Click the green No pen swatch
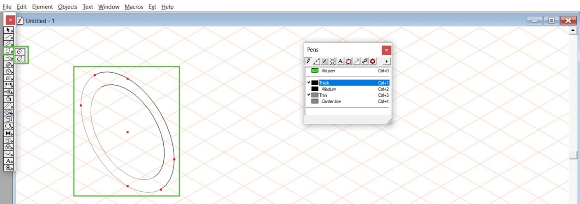580x204 pixels. click(315, 71)
